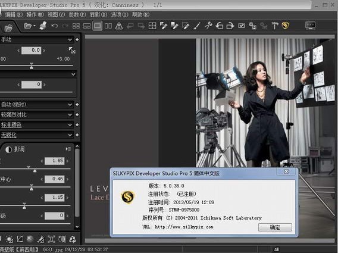This screenshot has height=253, width=338.
Task: Click the rotate right toolbar icon
Action: [x=230, y=26]
